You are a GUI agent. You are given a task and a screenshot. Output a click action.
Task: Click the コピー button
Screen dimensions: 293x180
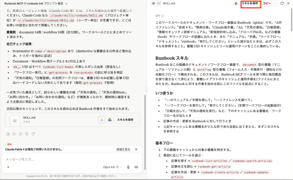pyautogui.click(x=267, y=3)
